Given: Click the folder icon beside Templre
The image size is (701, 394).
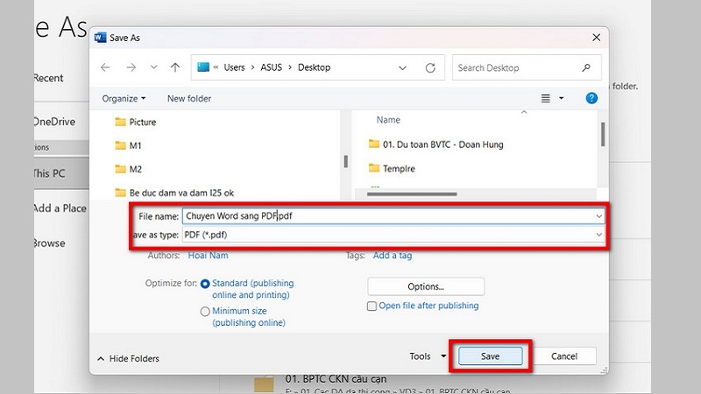Looking at the screenshot, I should tap(374, 168).
